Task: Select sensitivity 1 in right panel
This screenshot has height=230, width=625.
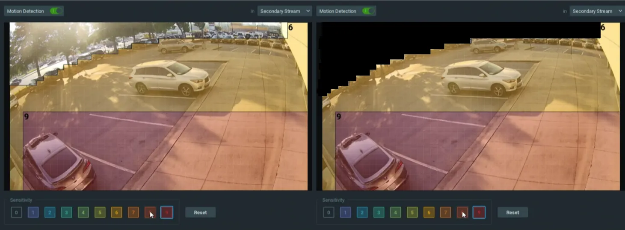Action: pos(345,212)
